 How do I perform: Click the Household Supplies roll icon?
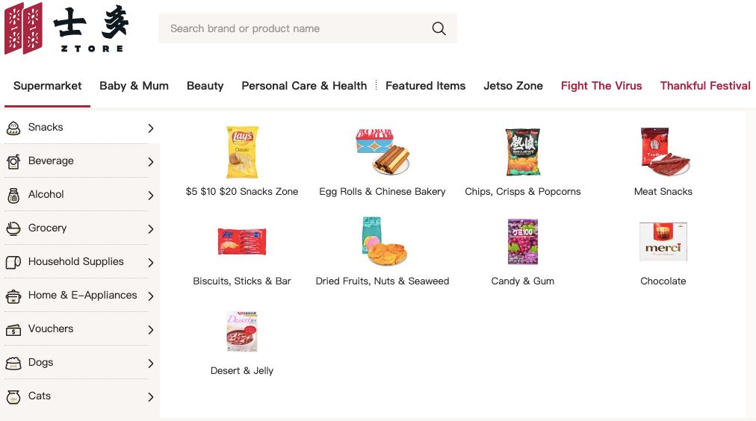13,262
